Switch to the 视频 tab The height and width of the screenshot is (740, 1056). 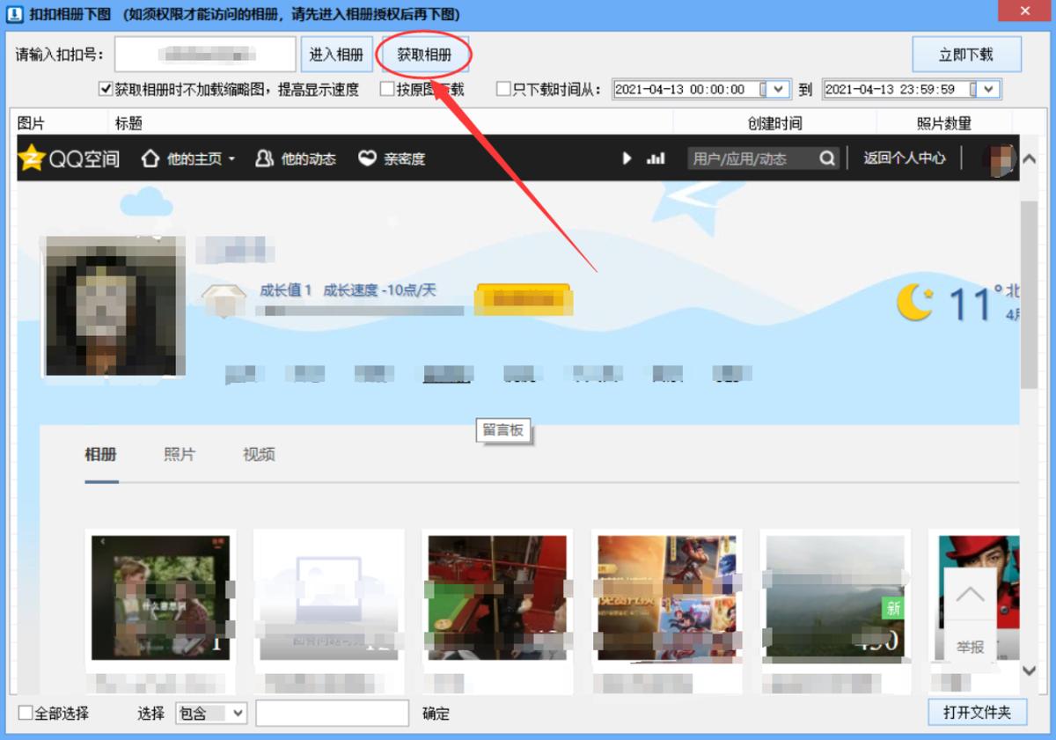pos(257,454)
